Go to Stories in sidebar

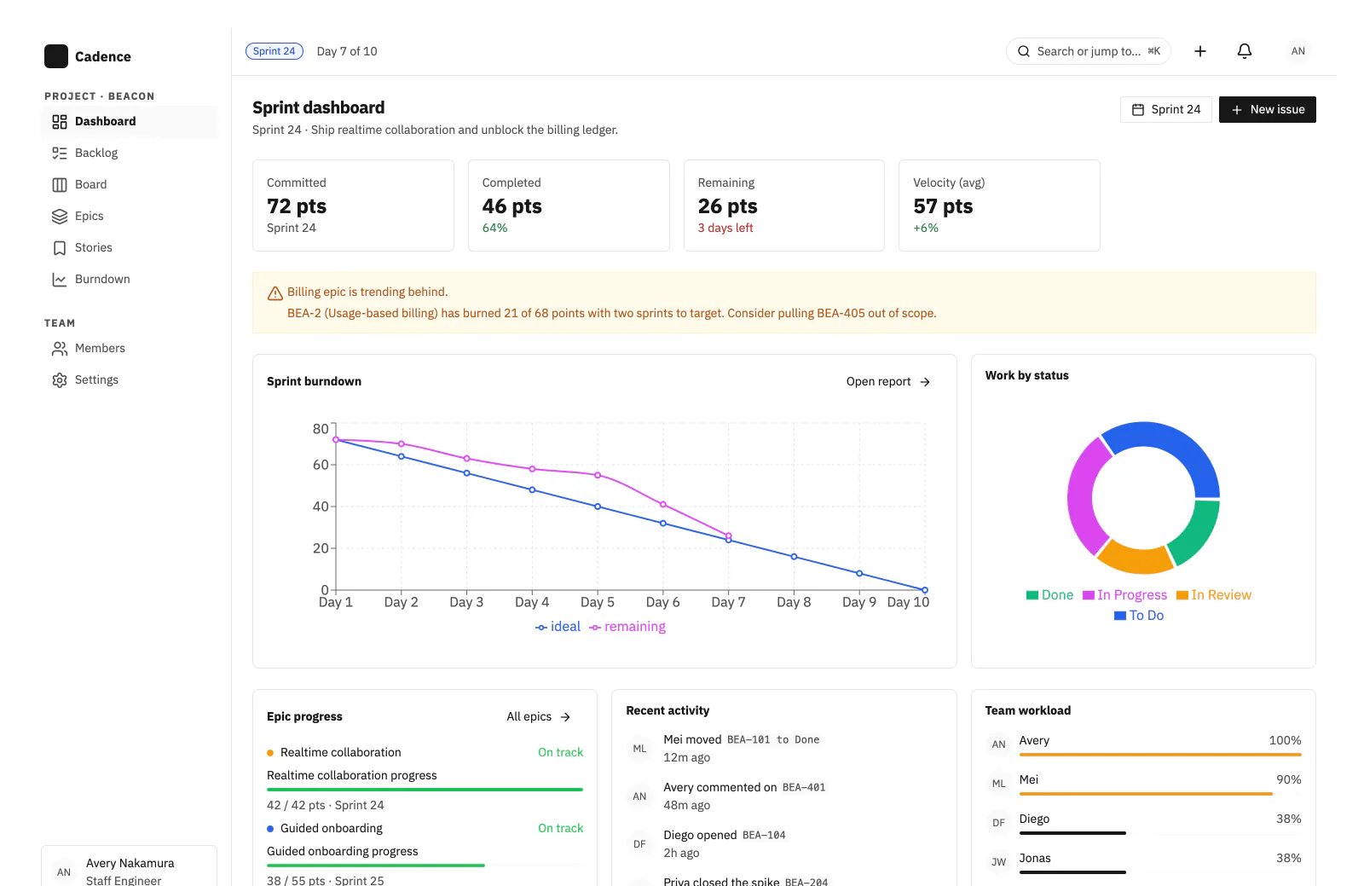[129, 247]
